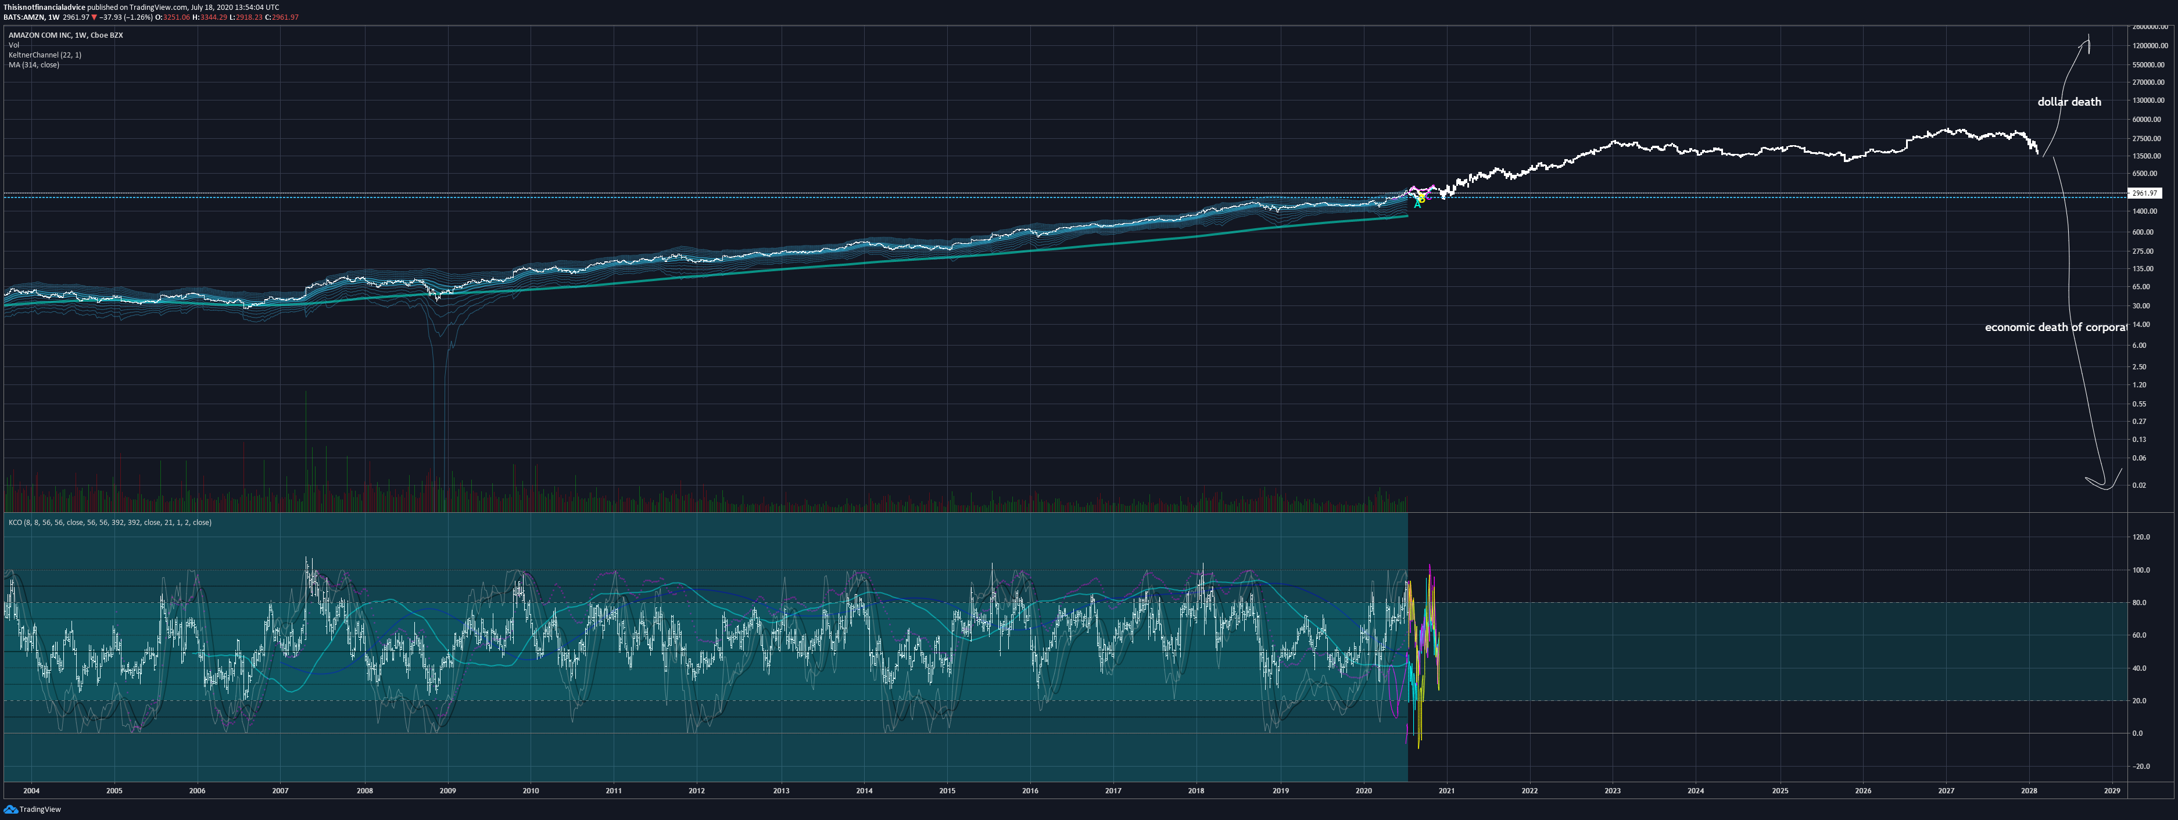Click the 2015 label on time axis
This screenshot has height=820, width=2178.
pyautogui.click(x=946, y=792)
